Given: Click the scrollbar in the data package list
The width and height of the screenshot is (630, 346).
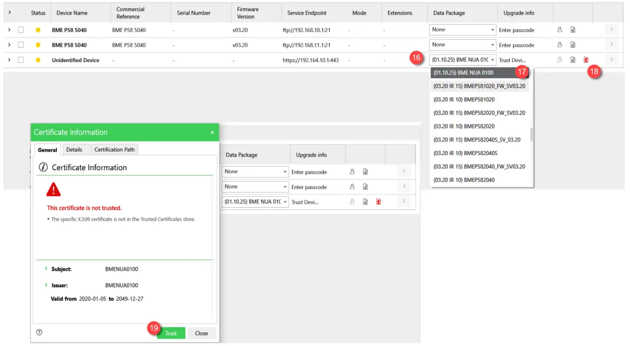Looking at the screenshot, I should (531, 134).
